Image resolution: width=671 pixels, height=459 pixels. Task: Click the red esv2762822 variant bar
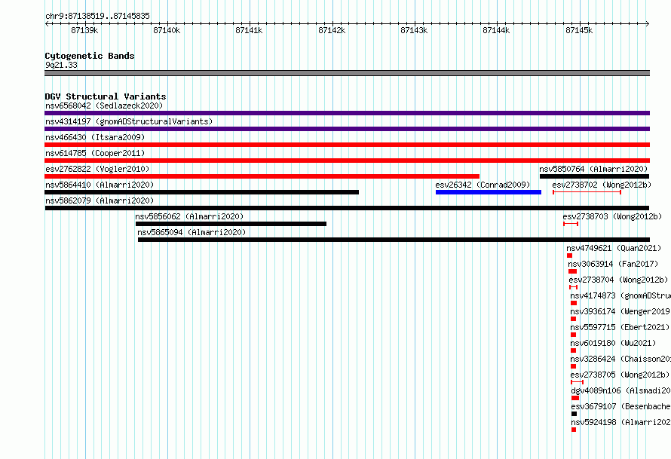(x=262, y=176)
